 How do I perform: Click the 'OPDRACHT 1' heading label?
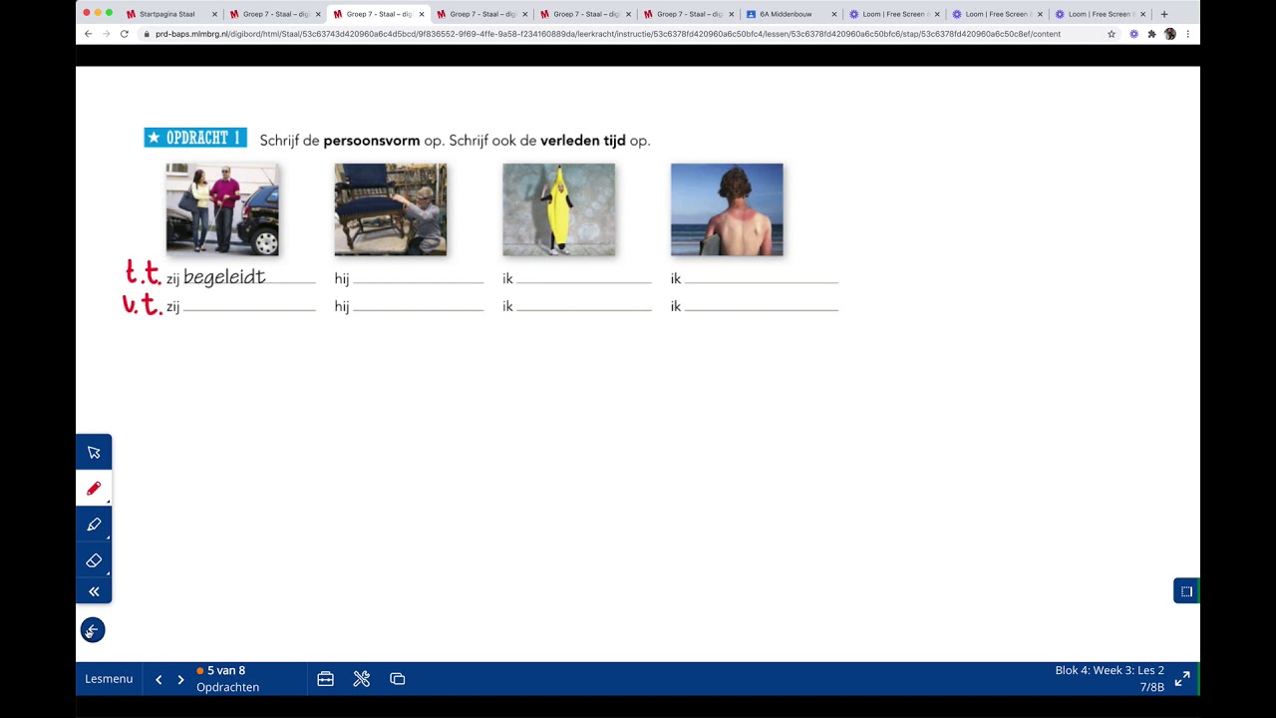(x=195, y=138)
